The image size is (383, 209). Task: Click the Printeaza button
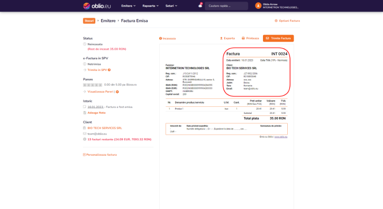[x=250, y=38]
